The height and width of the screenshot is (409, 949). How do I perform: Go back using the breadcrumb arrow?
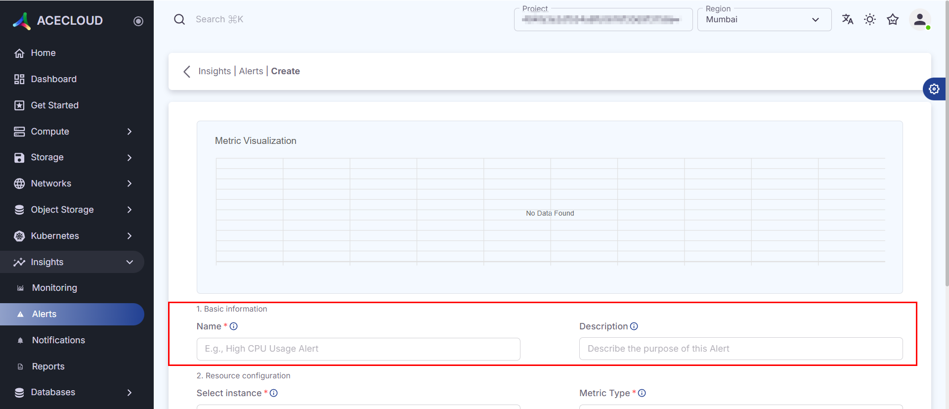[187, 72]
